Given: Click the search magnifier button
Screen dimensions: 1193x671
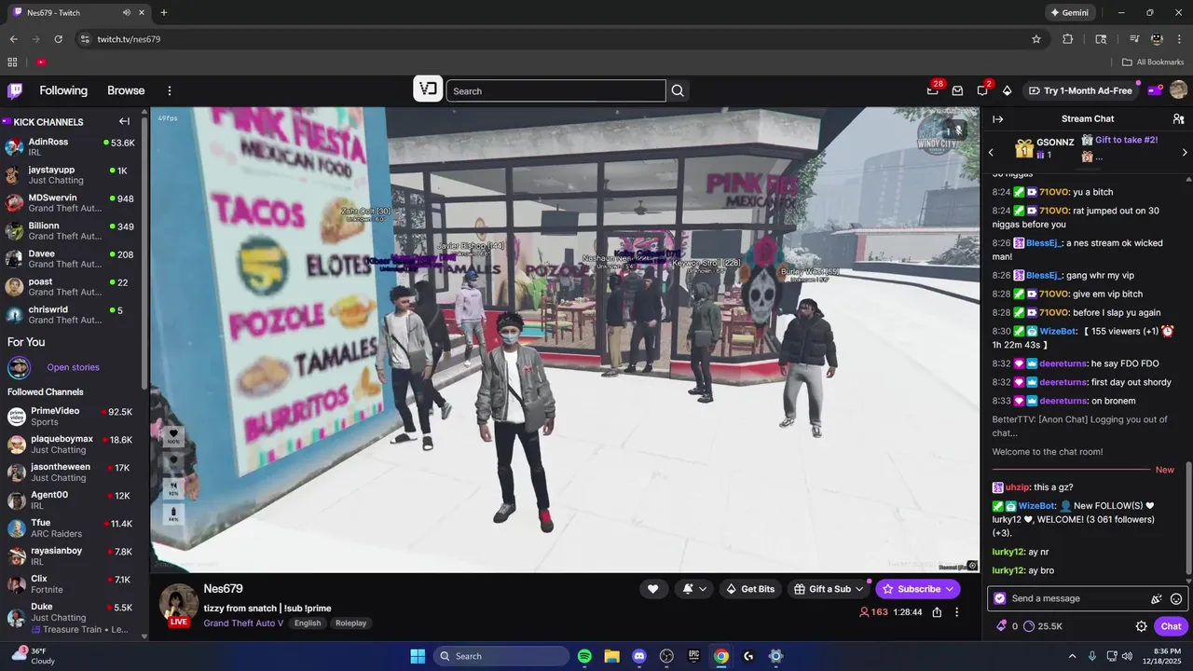Looking at the screenshot, I should 678,90.
